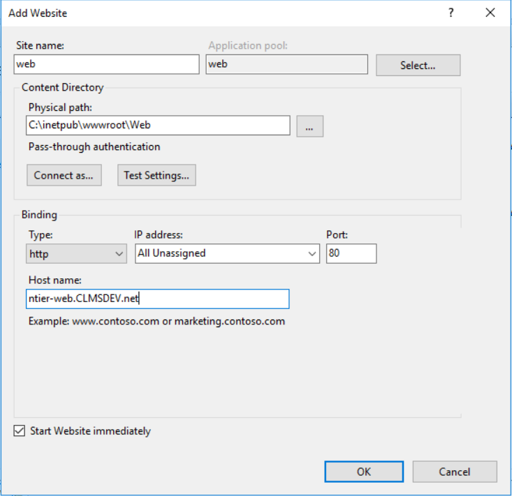
Task: Click the Pass-through authentication label
Action: (94, 147)
